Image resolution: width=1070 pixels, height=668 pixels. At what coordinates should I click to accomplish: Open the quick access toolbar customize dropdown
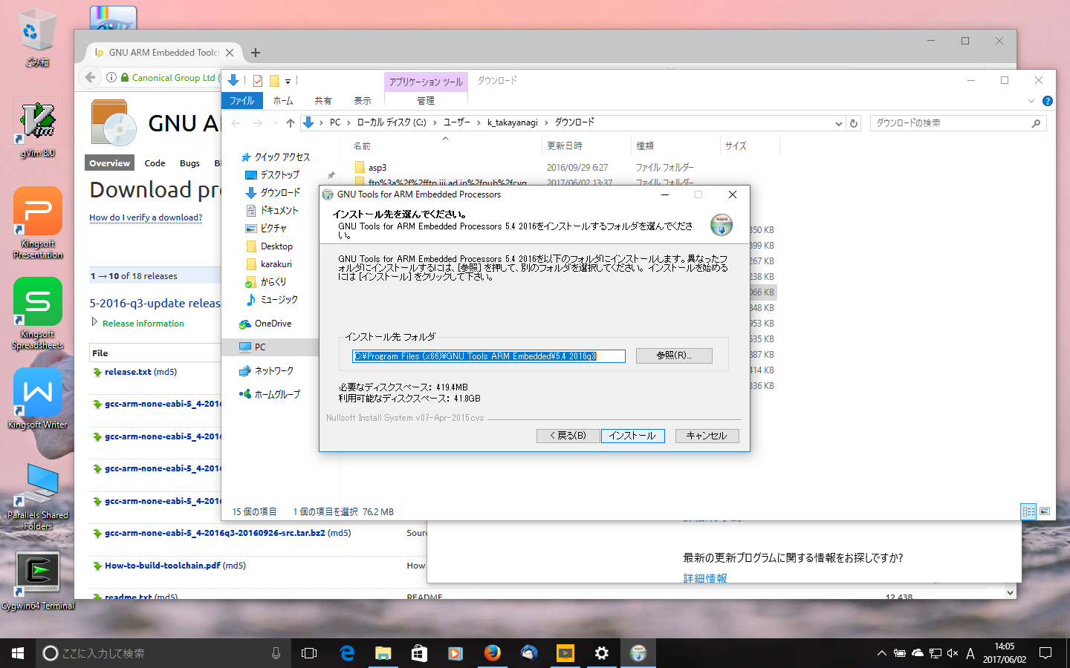tap(288, 82)
